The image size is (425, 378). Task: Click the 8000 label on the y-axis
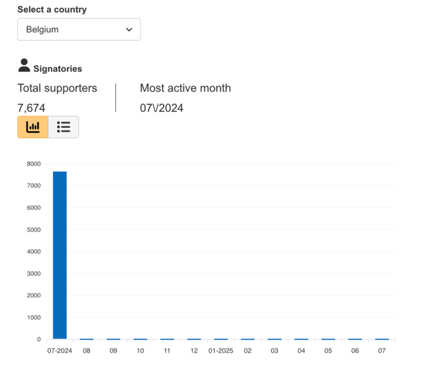(34, 163)
